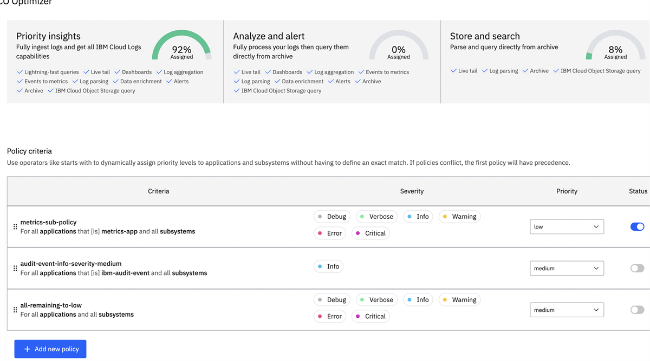Click the Severity column header
This screenshot has height=361, width=650.
(412, 191)
